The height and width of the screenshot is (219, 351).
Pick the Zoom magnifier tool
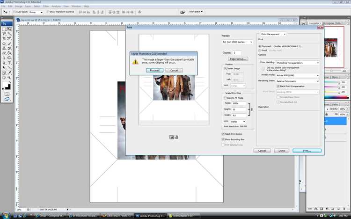click(9, 78)
